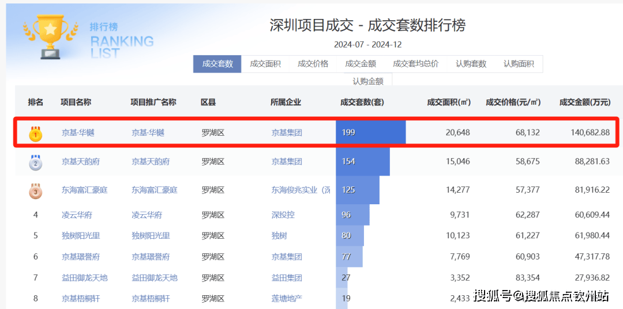Open 东海富汇豪庭 in the 项目推广名称 column
Screen dimensions: 623x309
point(155,190)
